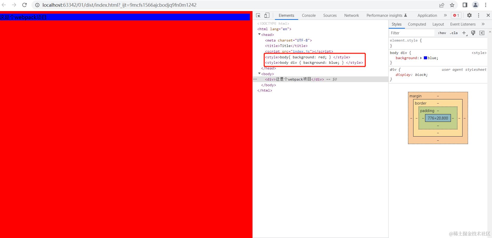Click the display: block declaration

(412, 75)
